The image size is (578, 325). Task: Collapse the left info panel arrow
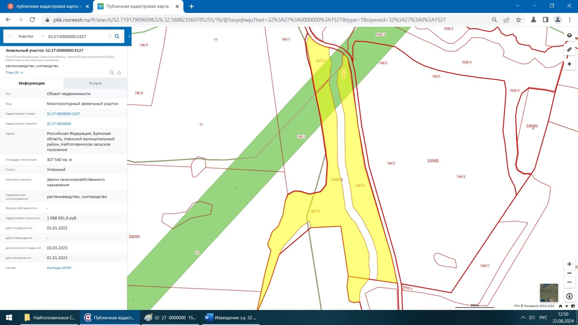pyautogui.click(x=129, y=36)
